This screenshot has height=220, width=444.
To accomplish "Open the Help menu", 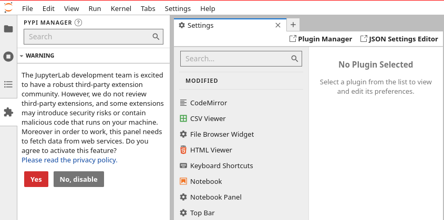I will 208,8.
